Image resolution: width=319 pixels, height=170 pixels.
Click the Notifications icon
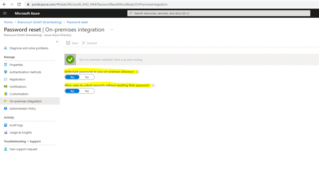tap(6, 87)
